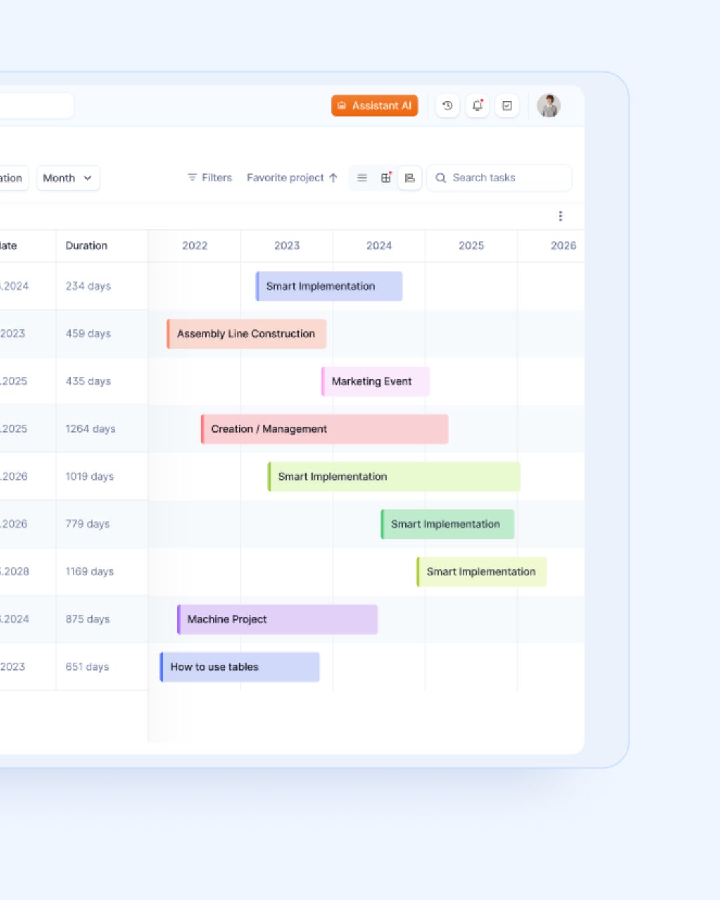Open the user profile avatar
Viewport: 720px width, 900px height.
pos(549,105)
